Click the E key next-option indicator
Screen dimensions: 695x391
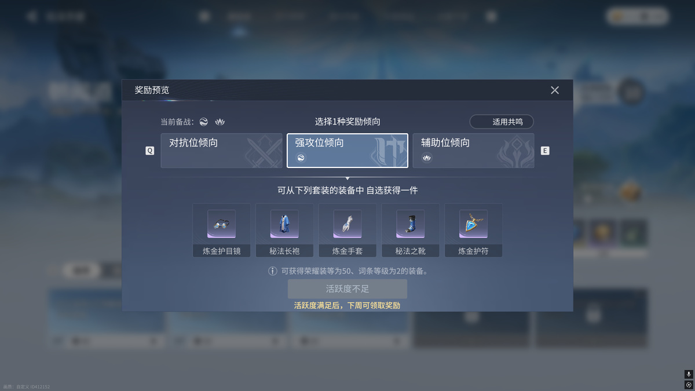(x=545, y=151)
